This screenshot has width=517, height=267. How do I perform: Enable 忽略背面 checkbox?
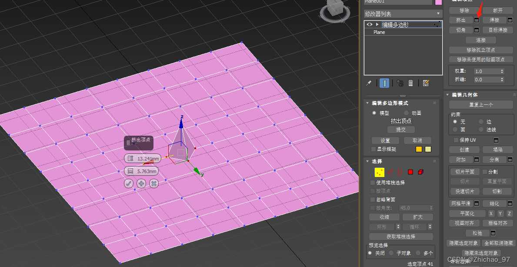(373, 200)
